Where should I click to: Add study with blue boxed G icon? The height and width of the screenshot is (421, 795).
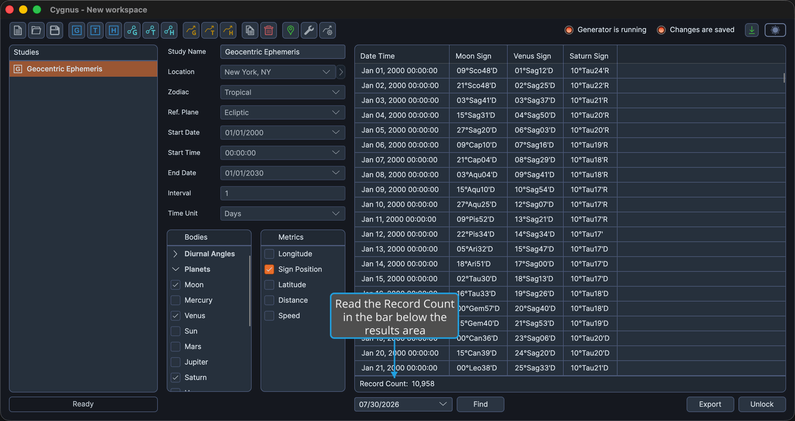pyautogui.click(x=77, y=30)
